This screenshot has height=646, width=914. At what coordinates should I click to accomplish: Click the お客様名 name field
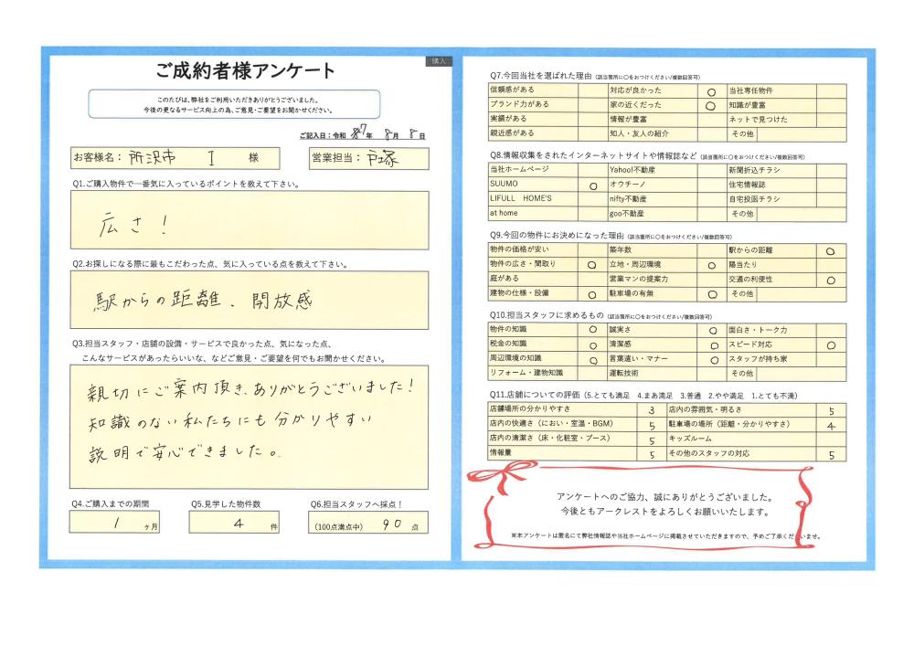pyautogui.click(x=183, y=158)
